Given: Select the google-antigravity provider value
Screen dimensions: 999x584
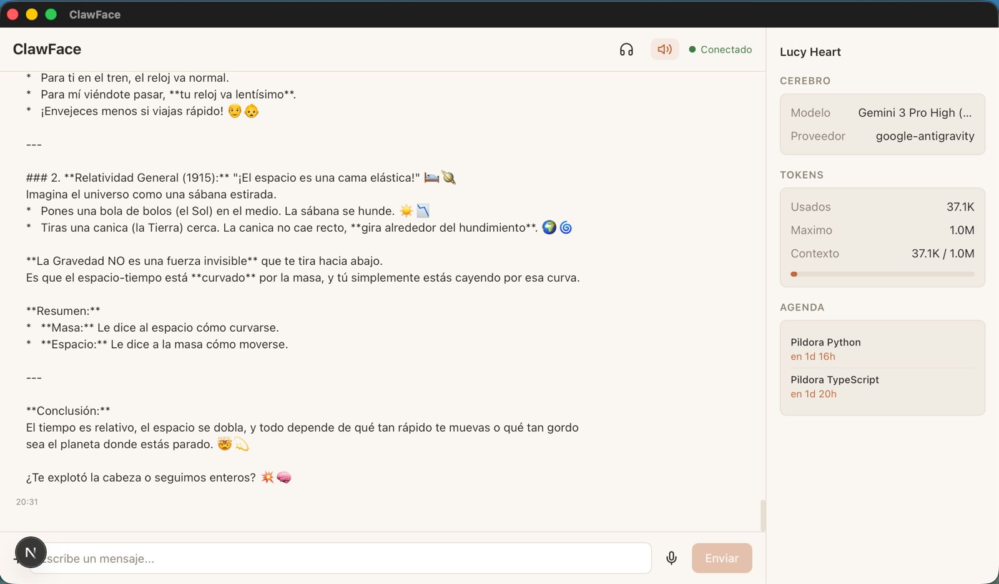Looking at the screenshot, I should coord(925,136).
